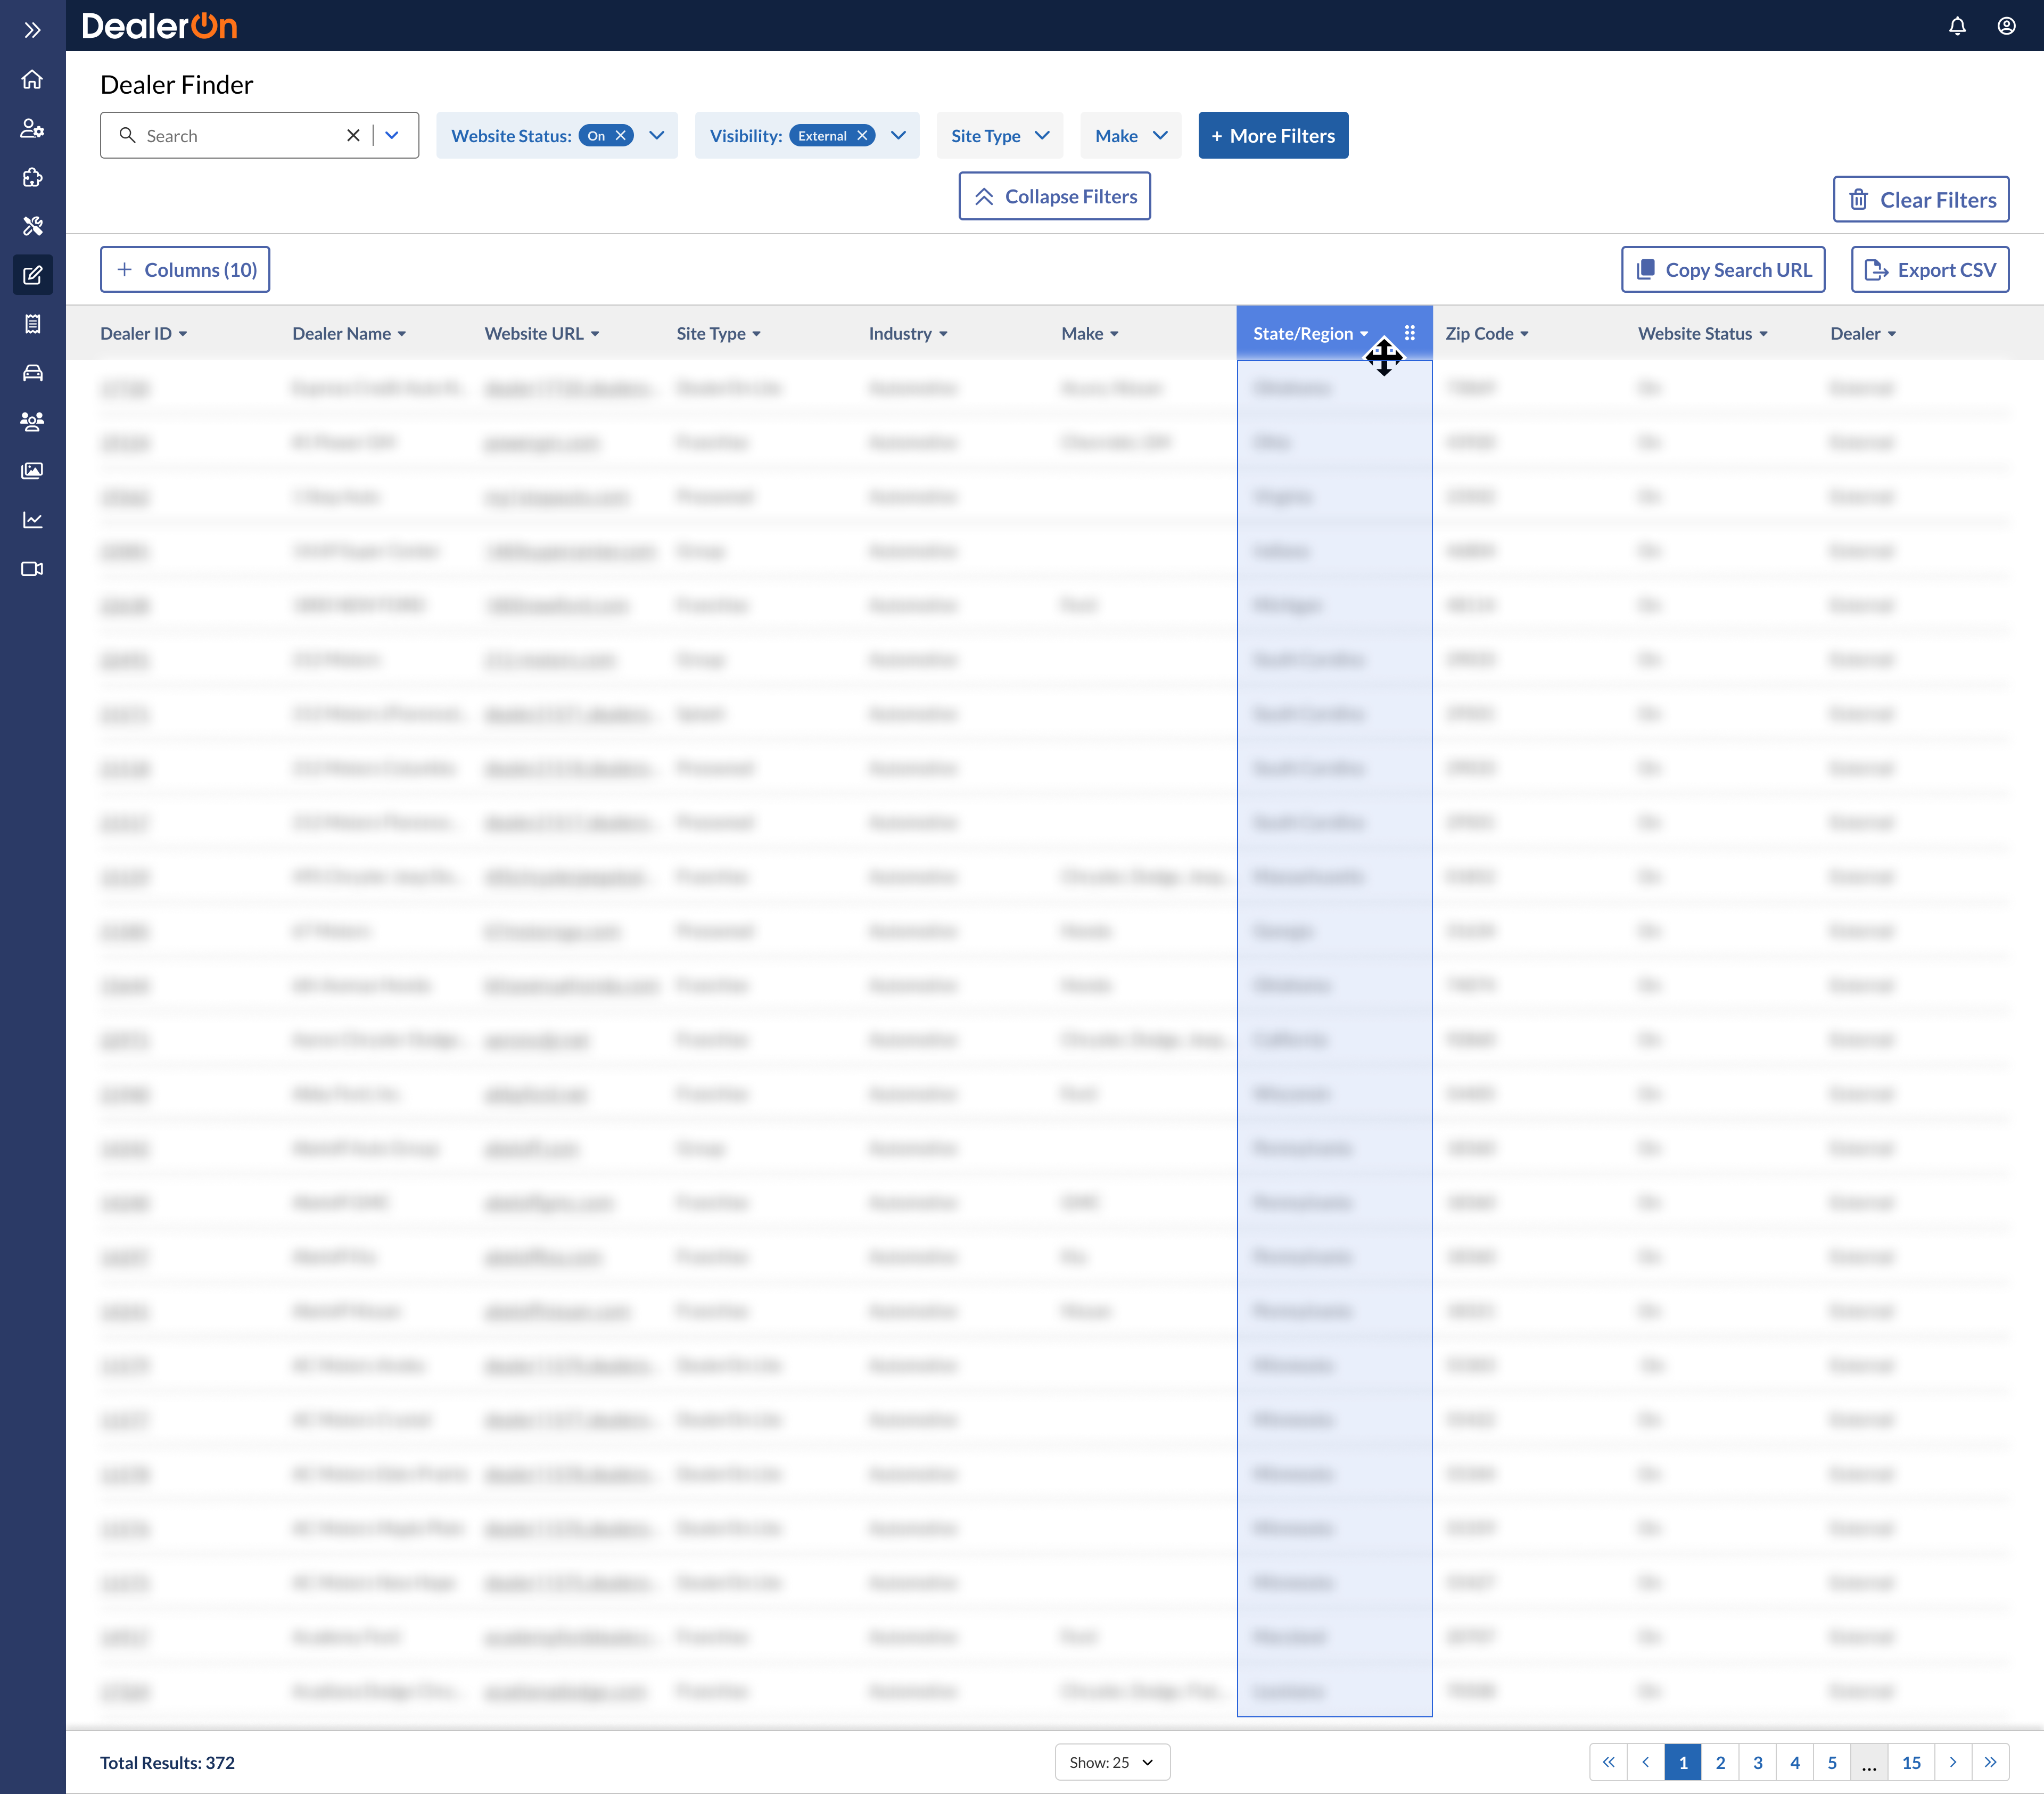The height and width of the screenshot is (1794, 2044).
Task: Open the home icon in sidebar
Action: pos(32,79)
